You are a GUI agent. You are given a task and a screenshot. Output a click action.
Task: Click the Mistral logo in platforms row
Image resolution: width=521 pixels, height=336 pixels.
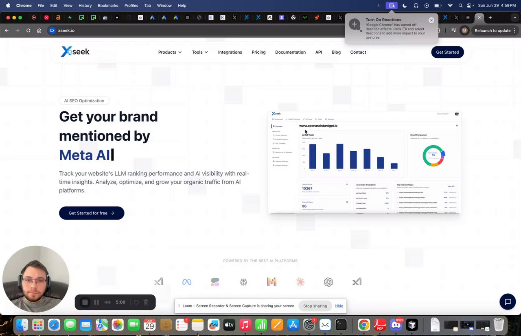coord(272,282)
